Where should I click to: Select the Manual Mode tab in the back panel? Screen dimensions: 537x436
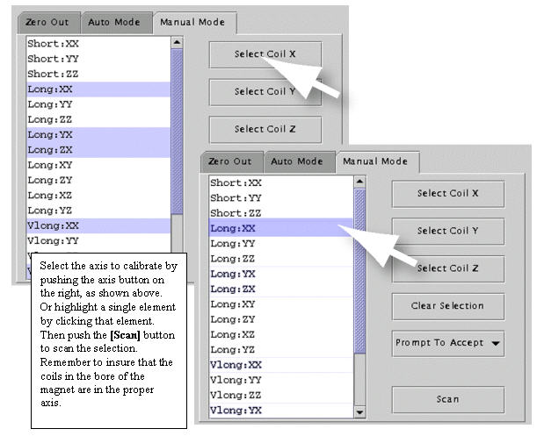(193, 22)
